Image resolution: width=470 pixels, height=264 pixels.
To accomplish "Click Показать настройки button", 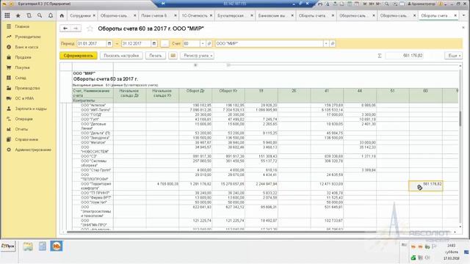I will pos(121,56).
